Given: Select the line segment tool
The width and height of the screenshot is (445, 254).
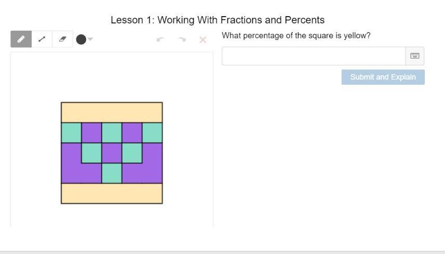Looking at the screenshot, I should click(42, 39).
